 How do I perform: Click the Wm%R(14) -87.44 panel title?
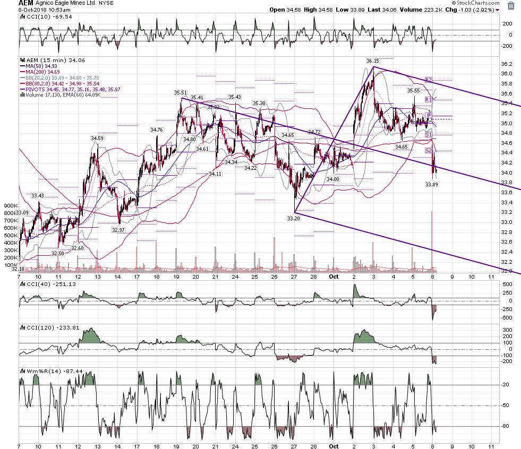coord(54,372)
